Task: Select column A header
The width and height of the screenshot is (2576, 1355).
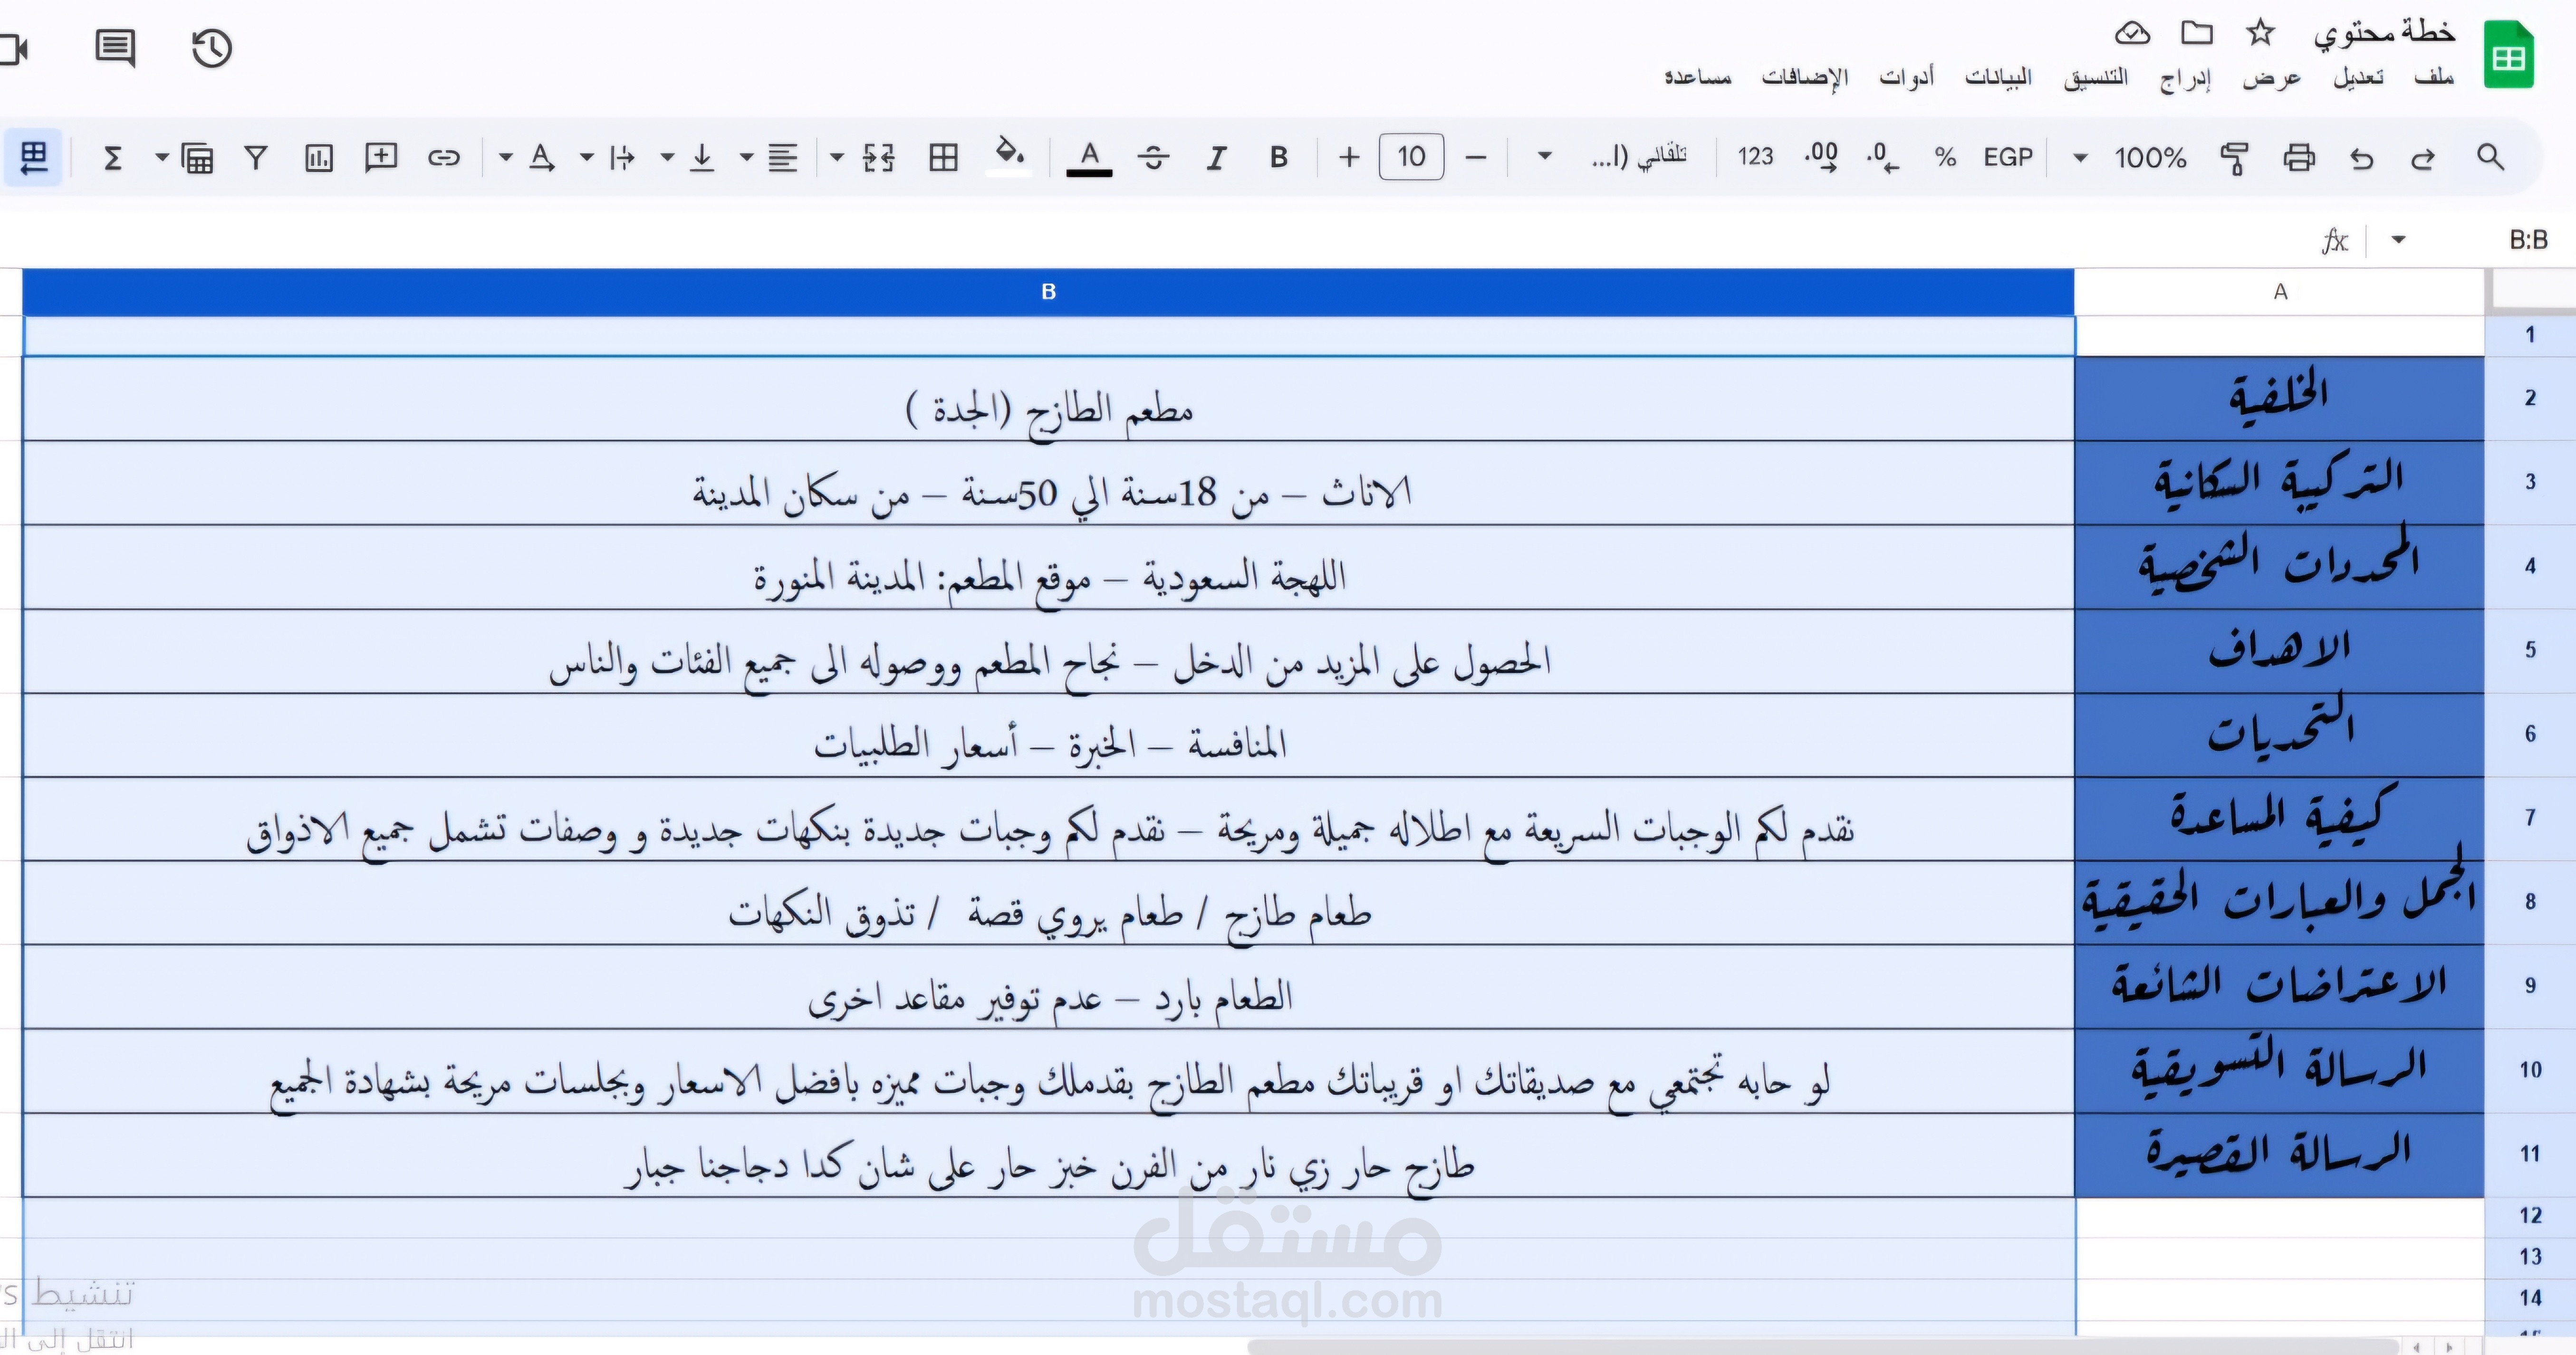Action: tap(2280, 292)
